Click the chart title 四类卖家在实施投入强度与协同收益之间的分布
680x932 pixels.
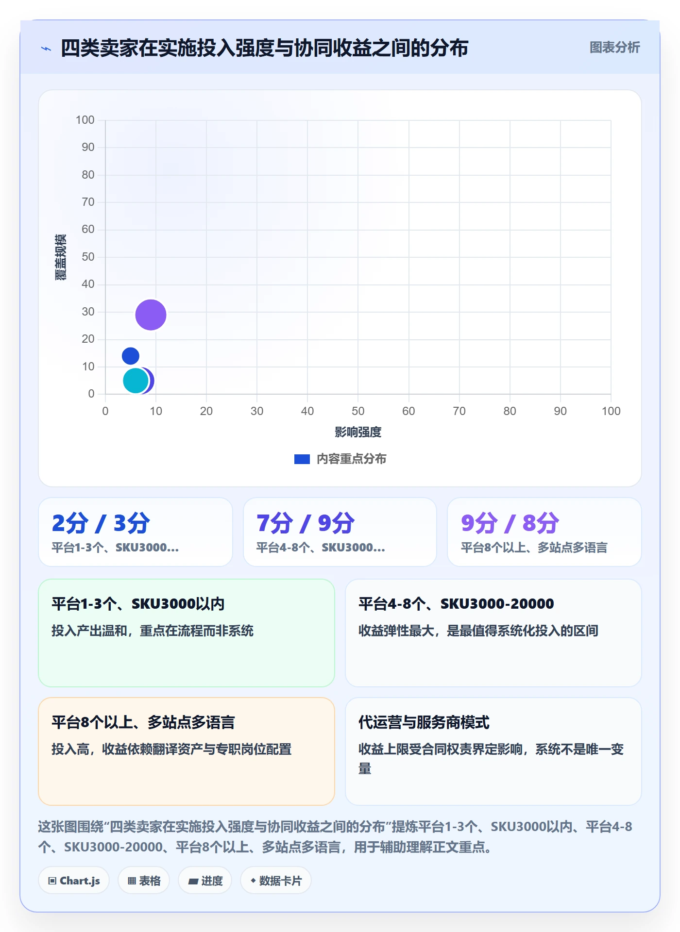264,48
